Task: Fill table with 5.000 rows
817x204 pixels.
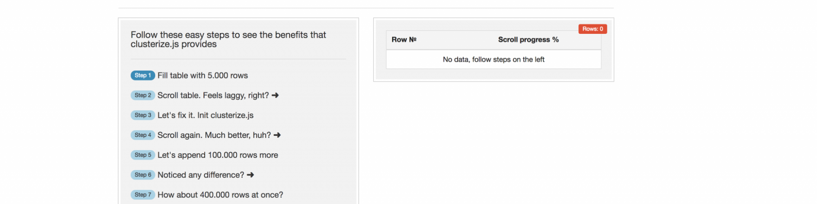Action: (x=203, y=75)
